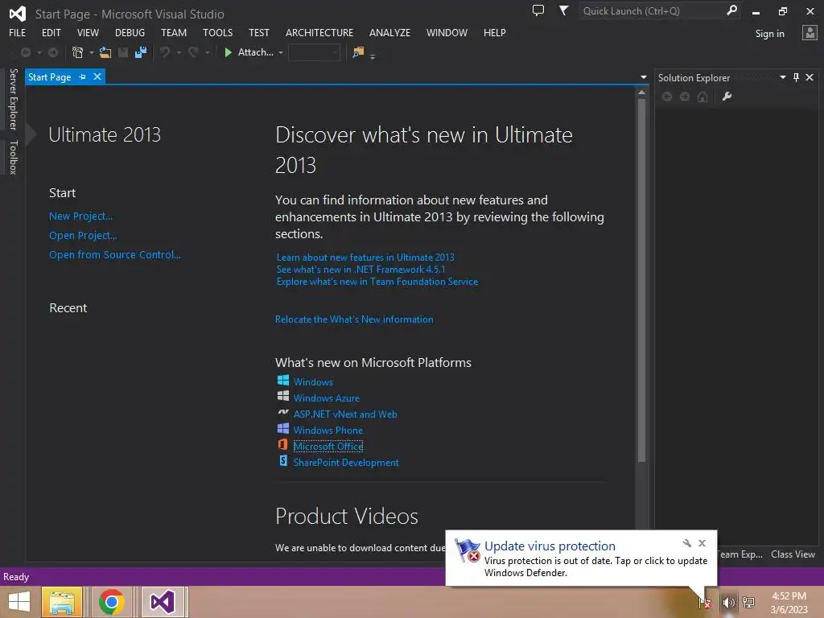Screen dimensions: 824x618
Task: Click into the Quick Launch search field
Action: click(652, 11)
